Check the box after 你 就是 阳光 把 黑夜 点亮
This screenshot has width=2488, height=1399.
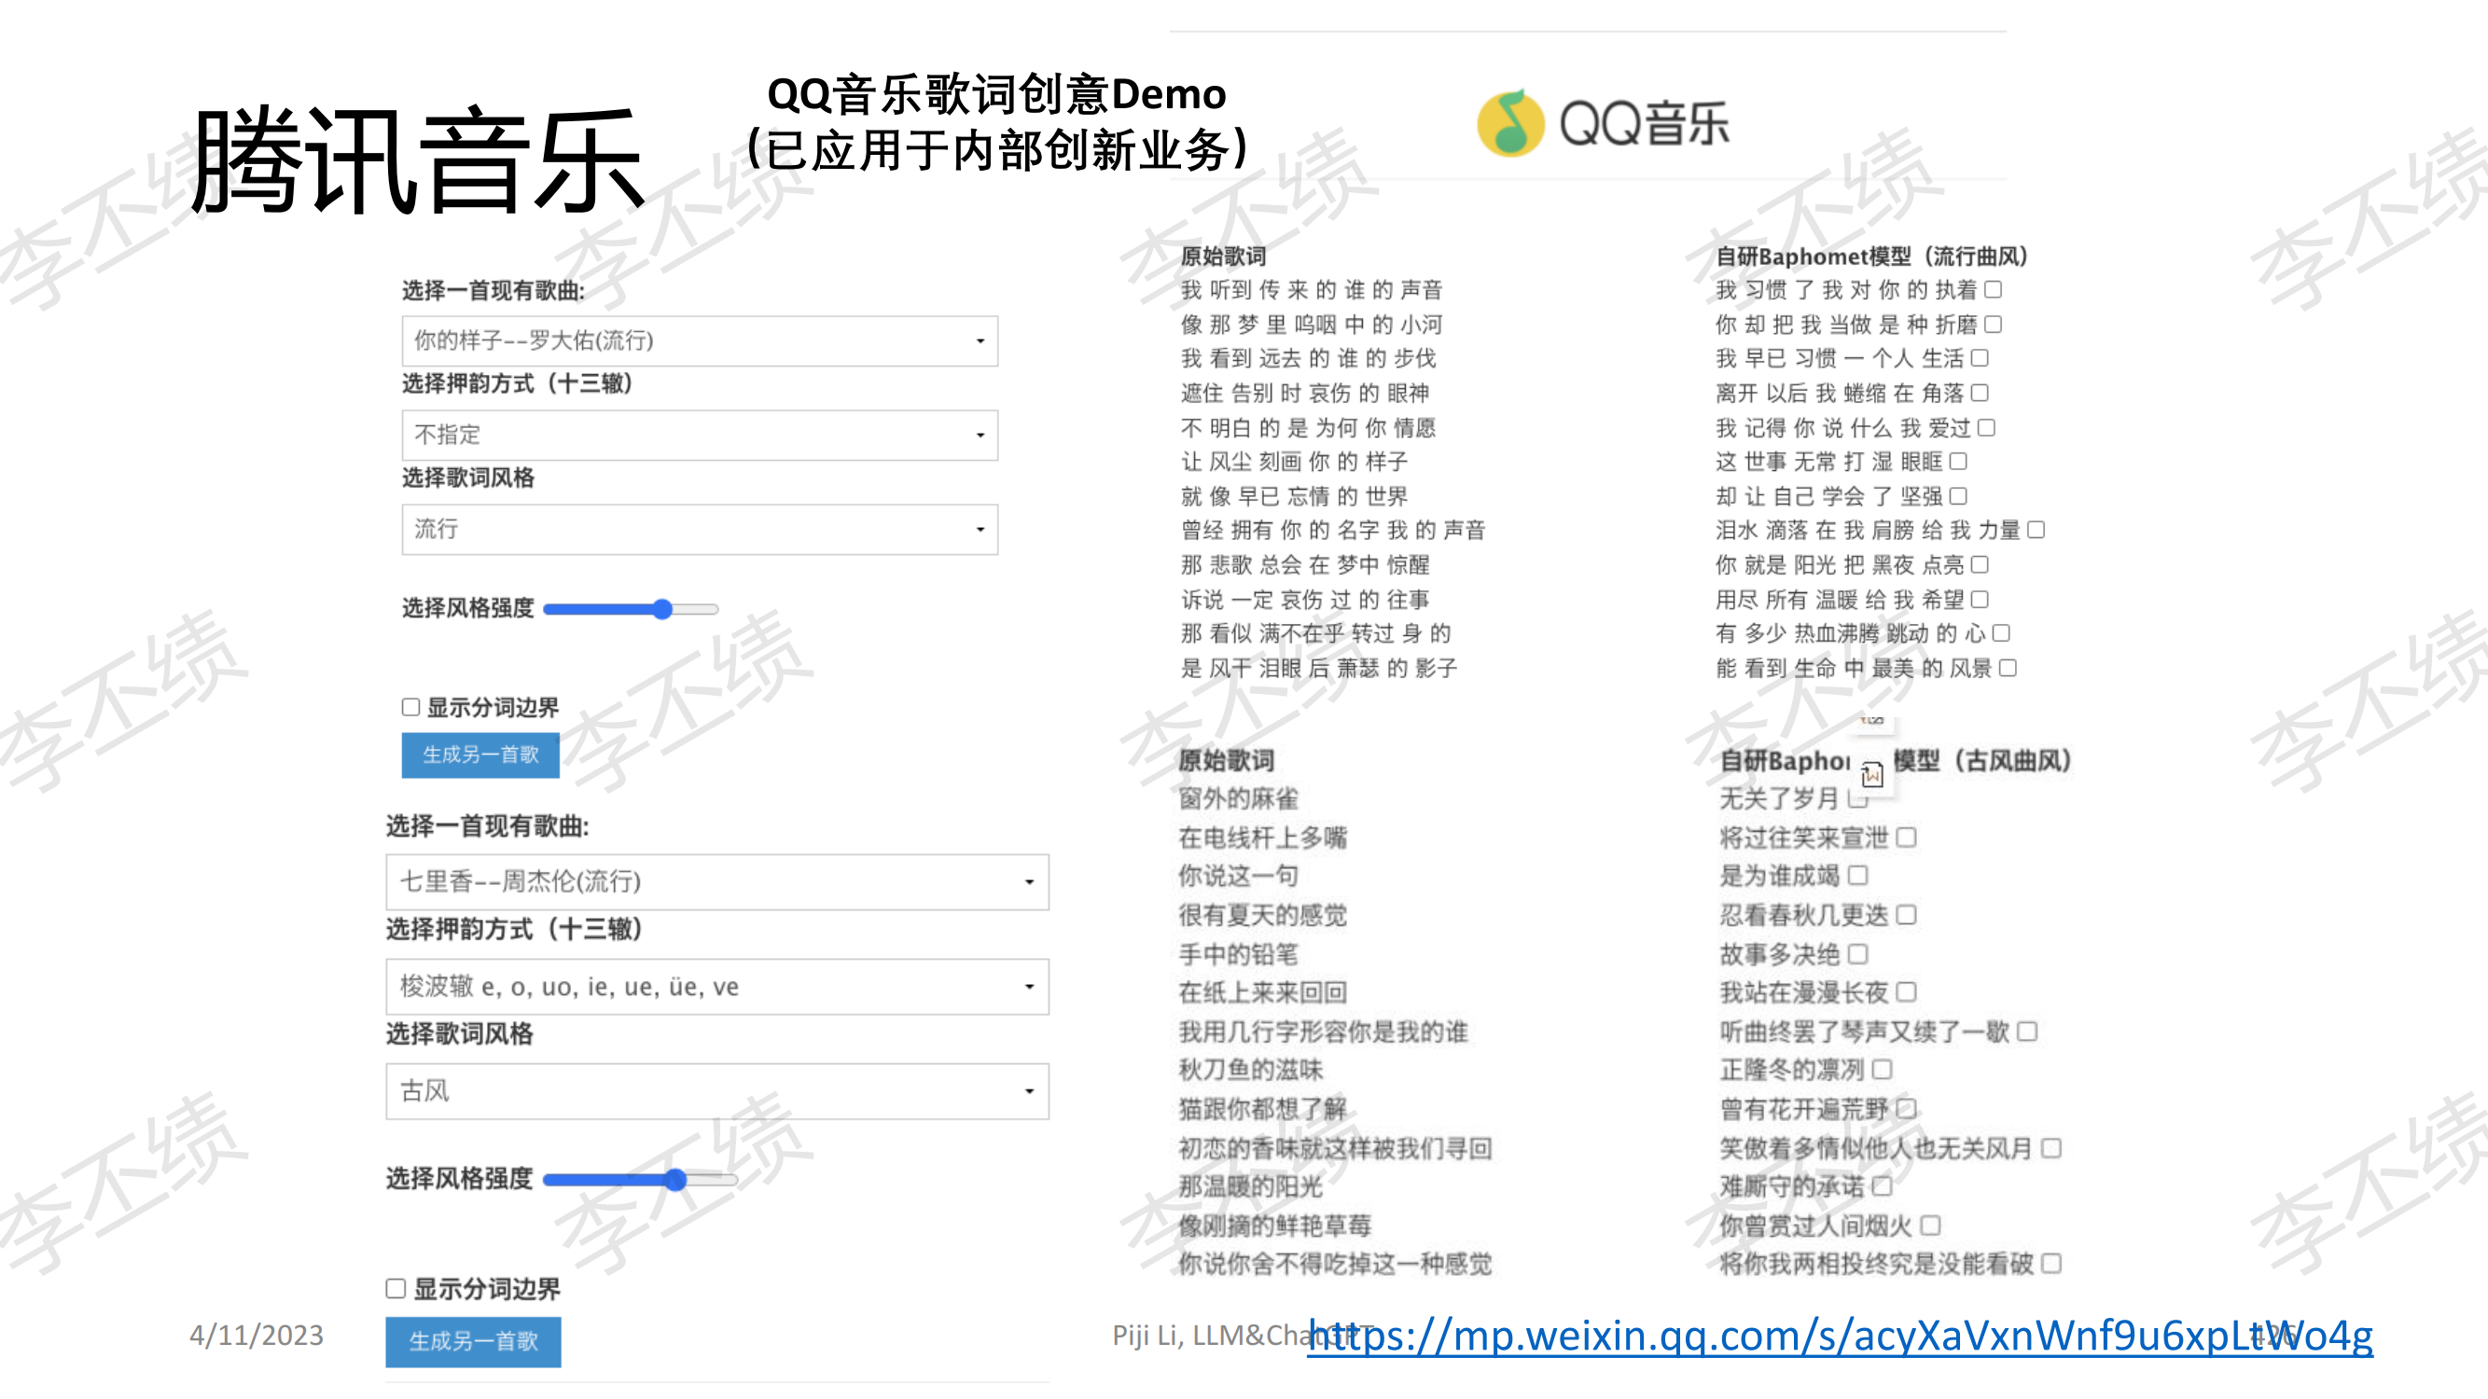pyautogui.click(x=1979, y=565)
